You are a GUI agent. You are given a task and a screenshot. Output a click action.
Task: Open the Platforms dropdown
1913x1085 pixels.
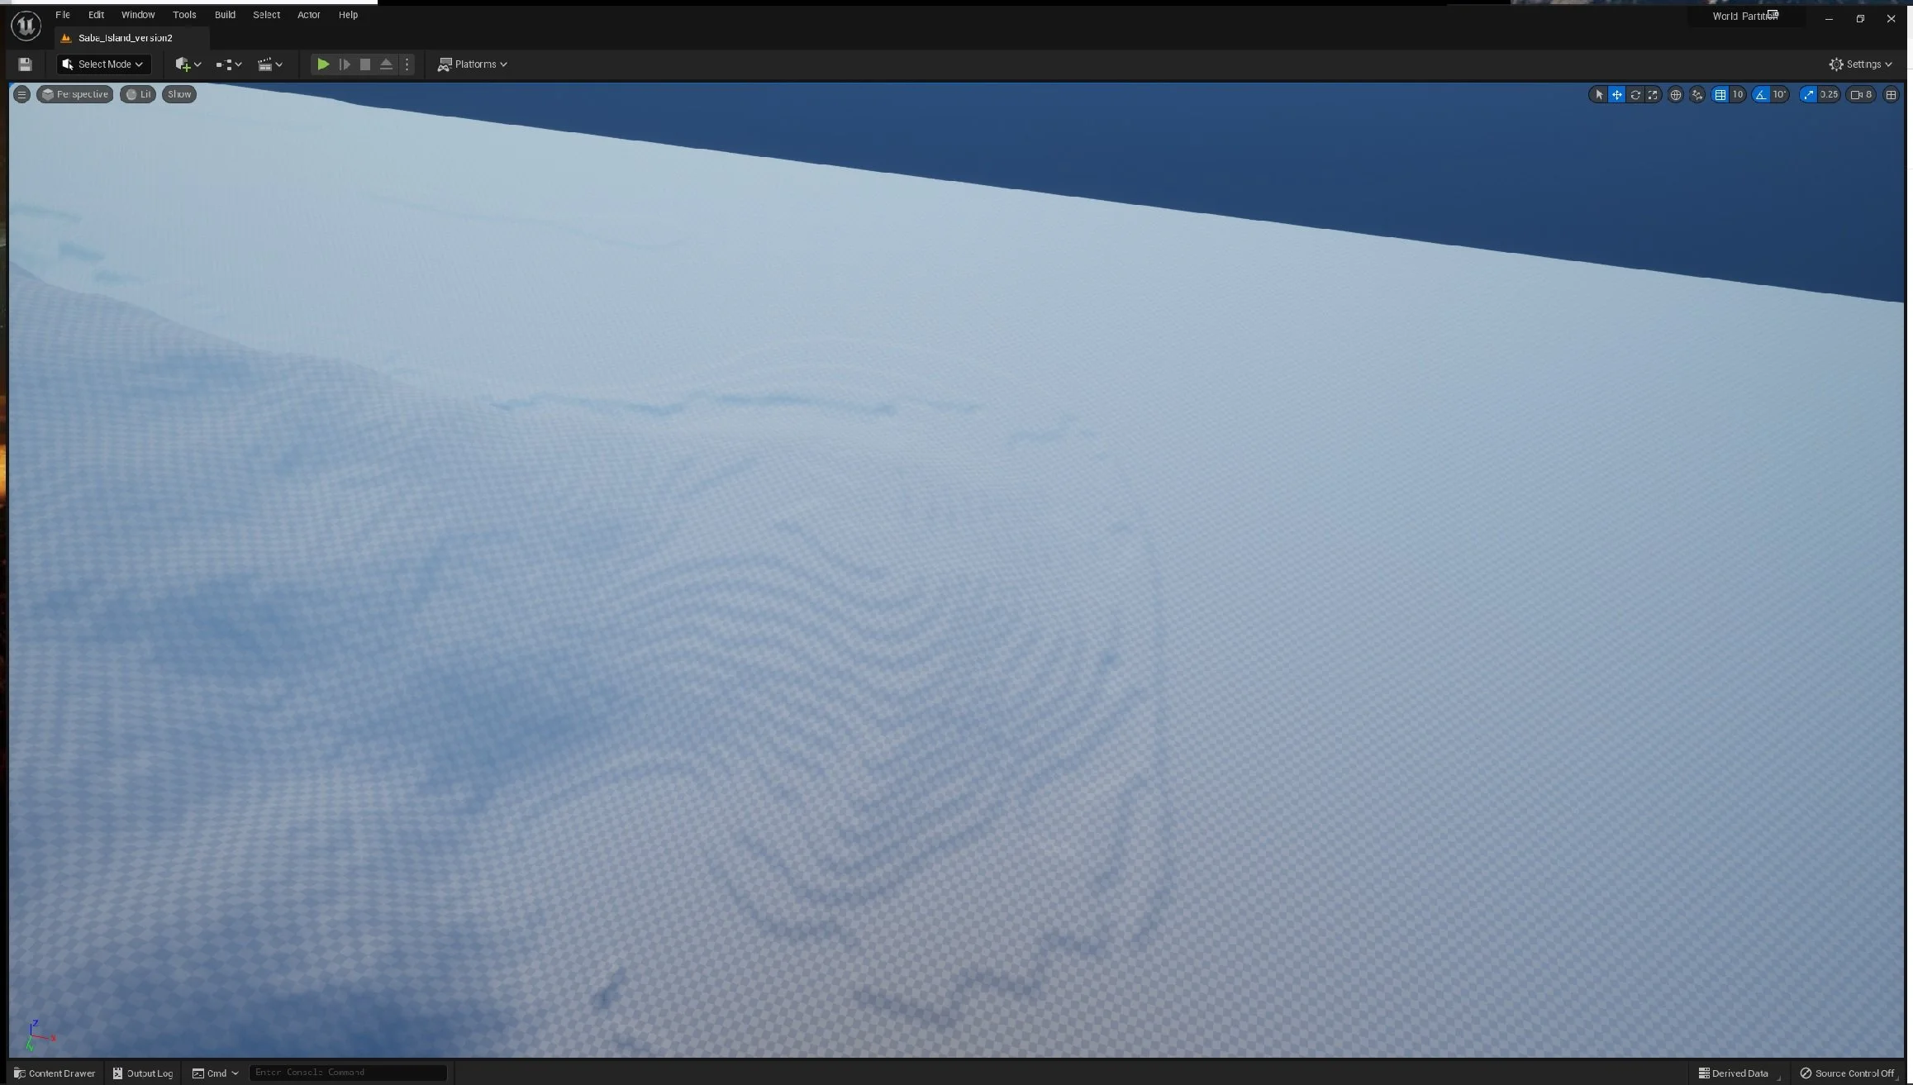point(473,64)
